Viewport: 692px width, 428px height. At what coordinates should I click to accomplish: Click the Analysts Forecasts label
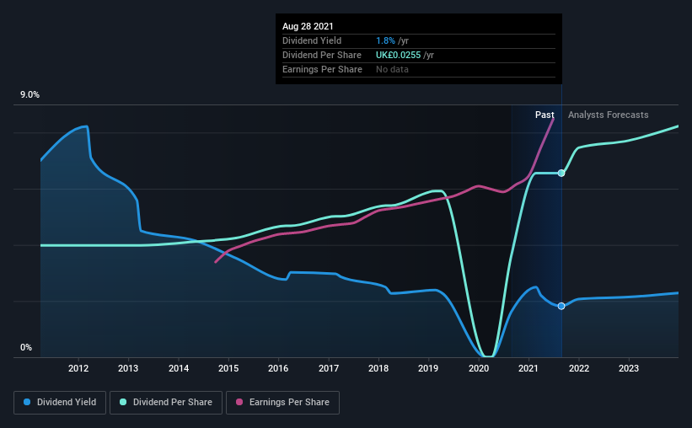tap(609, 115)
